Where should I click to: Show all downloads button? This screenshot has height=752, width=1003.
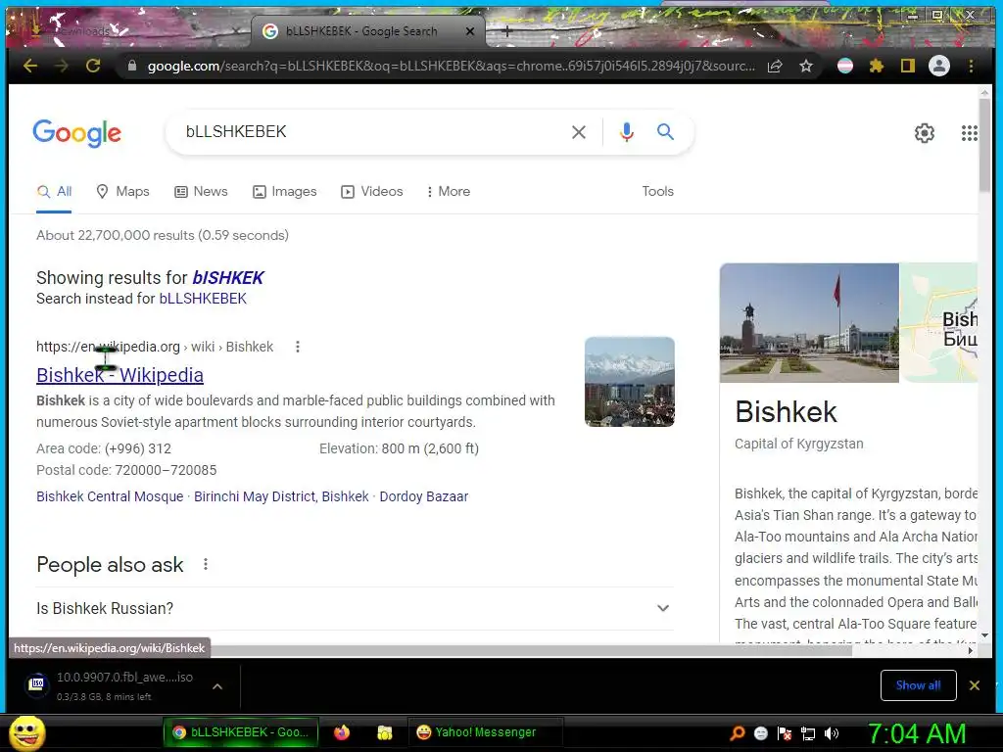pos(918,685)
